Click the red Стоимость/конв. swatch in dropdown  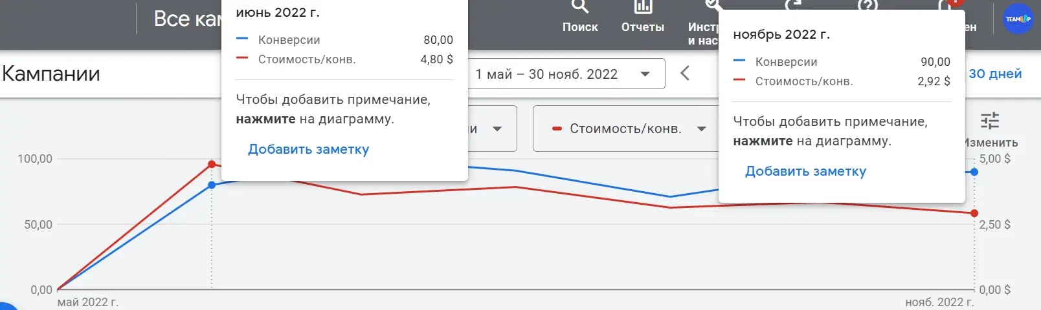(556, 129)
